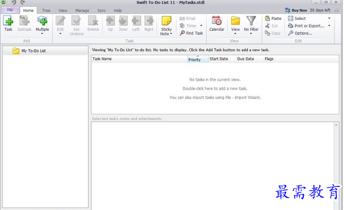
Task: Move task Down arrow icon
Action: (x=123, y=21)
